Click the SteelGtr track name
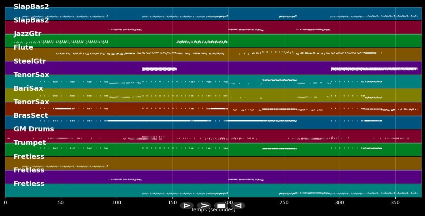The image size is (425, 216). tap(30, 61)
